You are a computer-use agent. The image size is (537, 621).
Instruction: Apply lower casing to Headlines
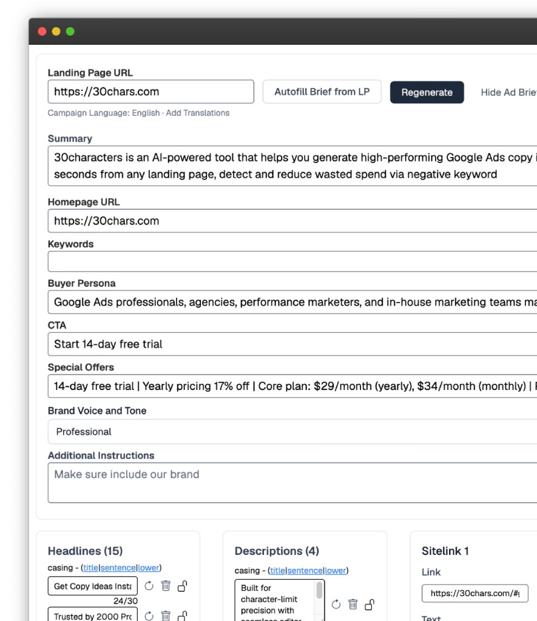click(148, 568)
